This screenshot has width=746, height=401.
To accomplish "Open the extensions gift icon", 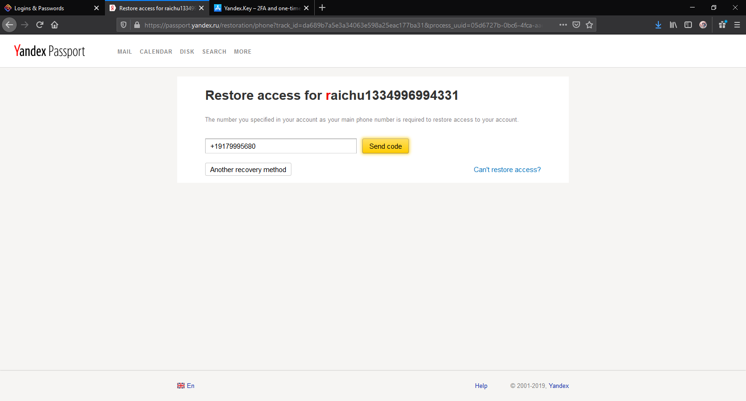I will 722,25.
